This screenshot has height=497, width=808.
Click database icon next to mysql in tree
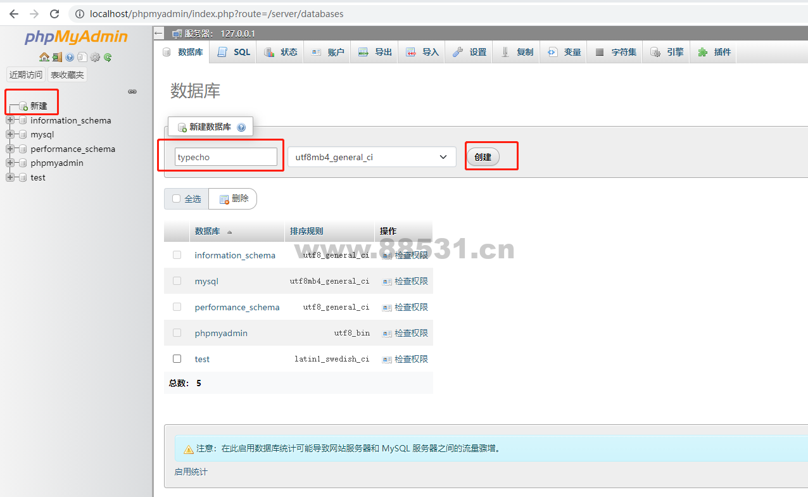click(23, 134)
